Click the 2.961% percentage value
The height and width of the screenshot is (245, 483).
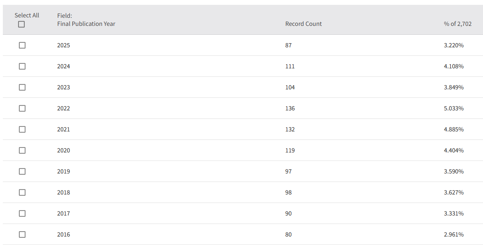pos(454,234)
